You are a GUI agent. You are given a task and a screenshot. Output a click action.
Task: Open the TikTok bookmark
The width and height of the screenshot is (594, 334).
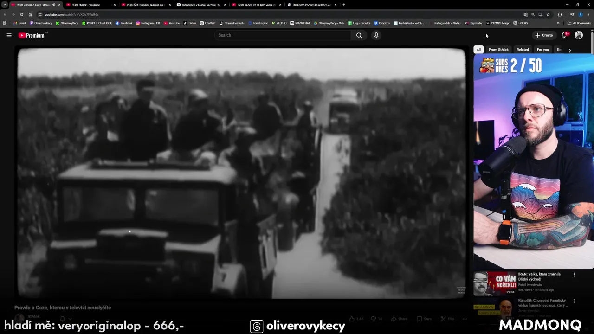190,23
